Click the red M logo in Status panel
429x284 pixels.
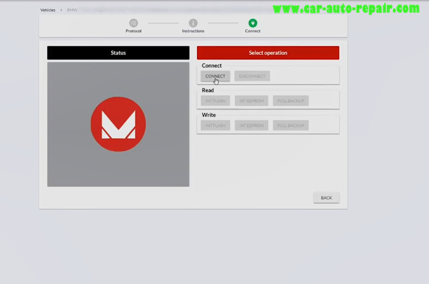[x=118, y=124]
